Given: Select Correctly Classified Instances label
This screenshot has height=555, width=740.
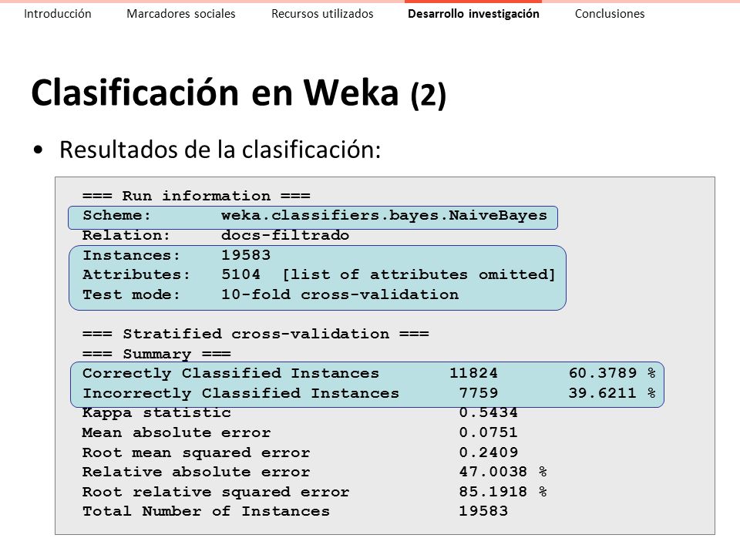Looking at the screenshot, I should pyautogui.click(x=230, y=373).
